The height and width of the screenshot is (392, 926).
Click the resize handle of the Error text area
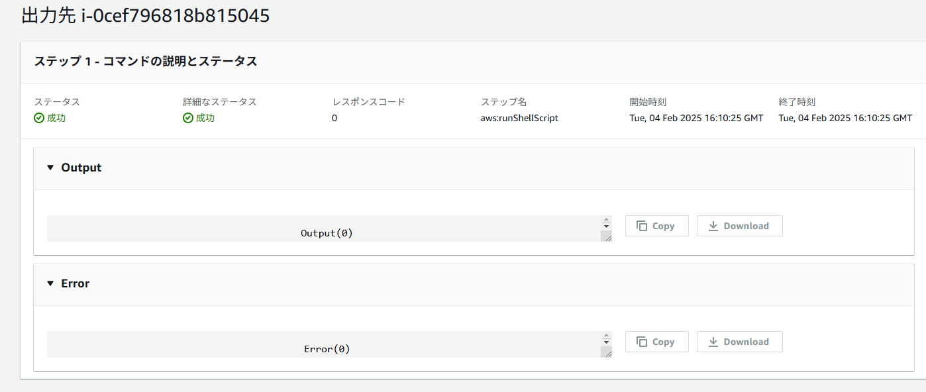click(x=606, y=352)
